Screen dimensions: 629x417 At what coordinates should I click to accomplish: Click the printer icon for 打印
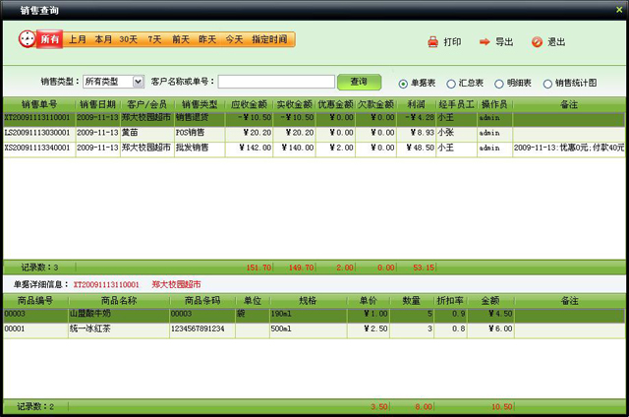[x=432, y=42]
